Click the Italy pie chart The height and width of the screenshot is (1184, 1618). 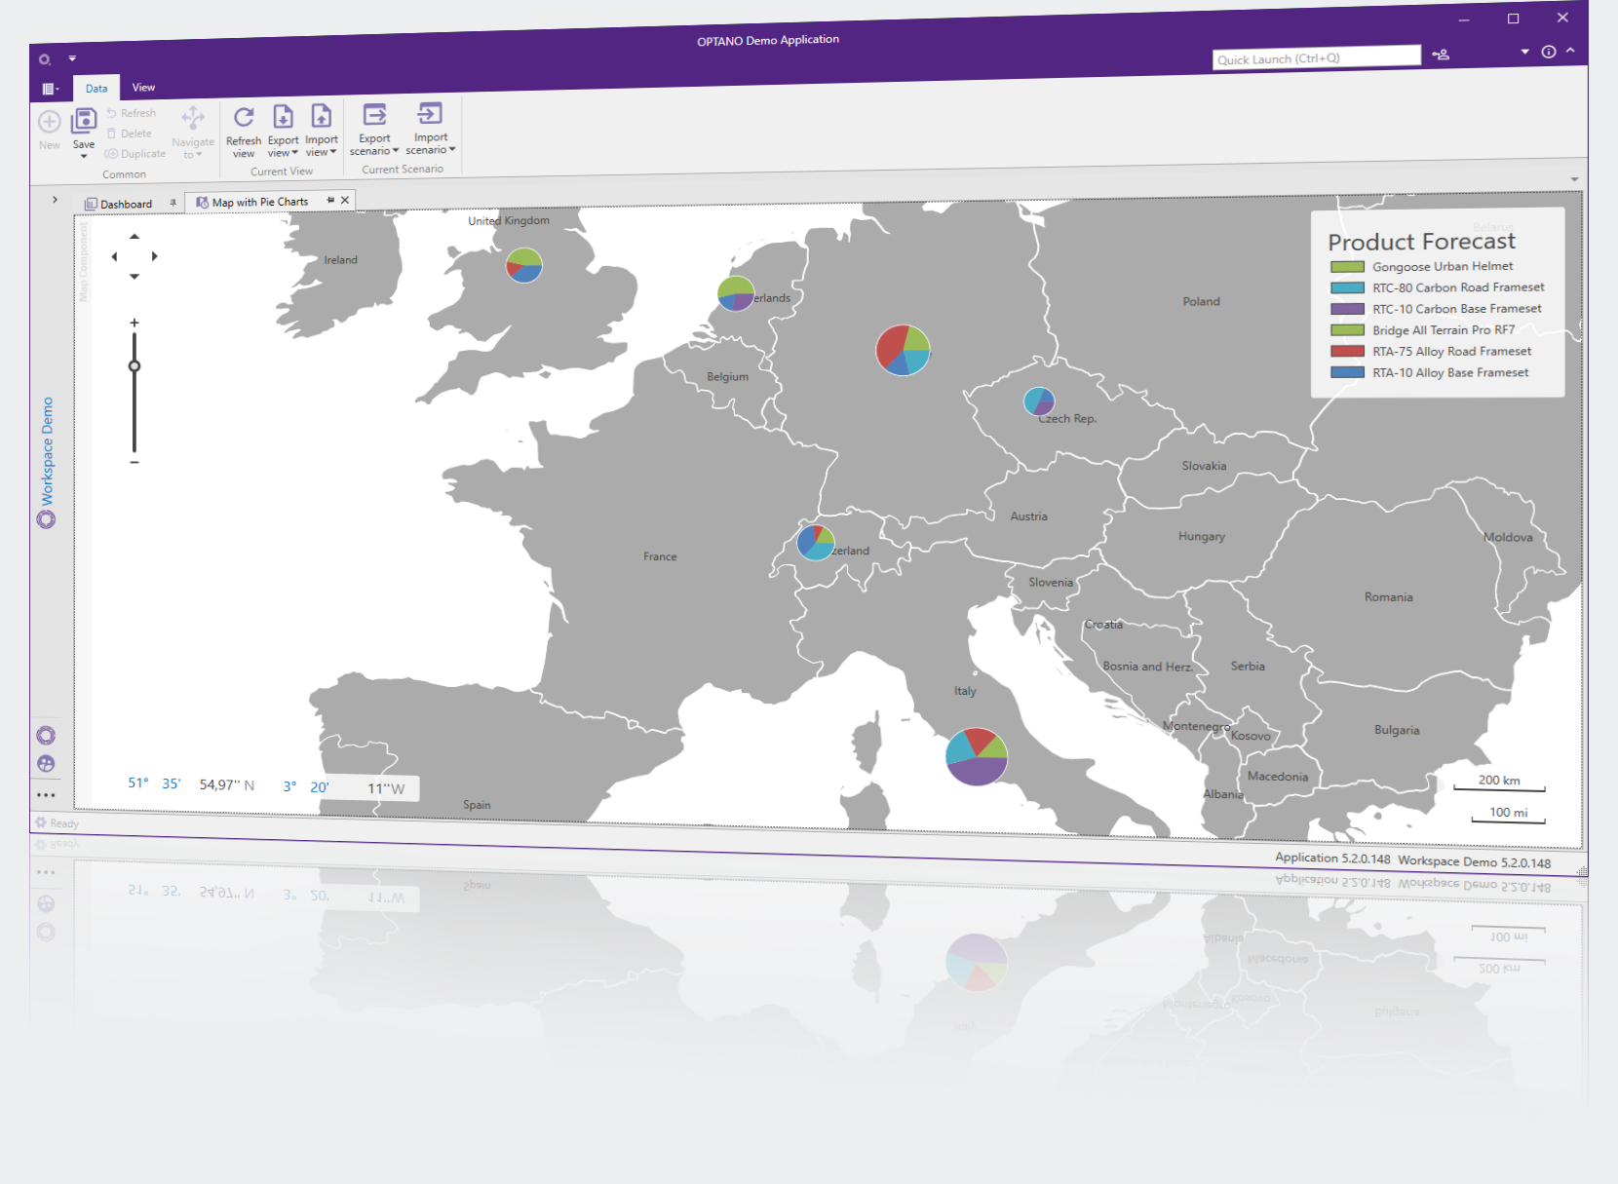coord(977,756)
